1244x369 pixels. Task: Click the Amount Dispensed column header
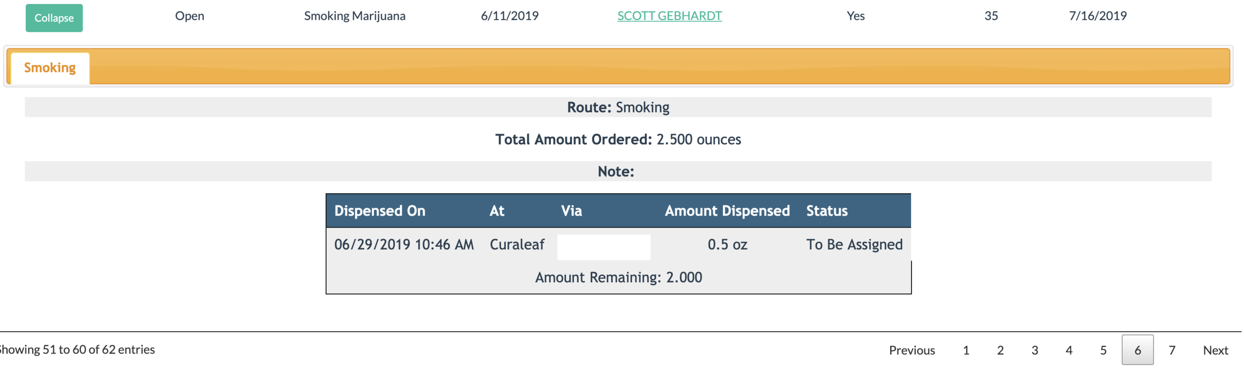pyautogui.click(x=727, y=211)
